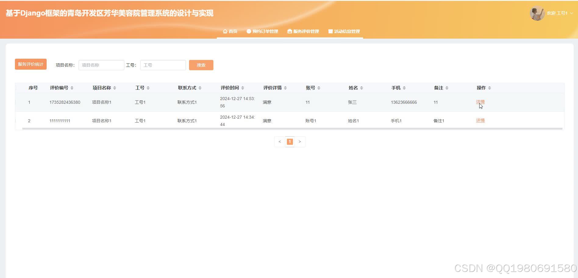
Task: Toggle sorting on the 评价时间 column
Action: point(243,88)
